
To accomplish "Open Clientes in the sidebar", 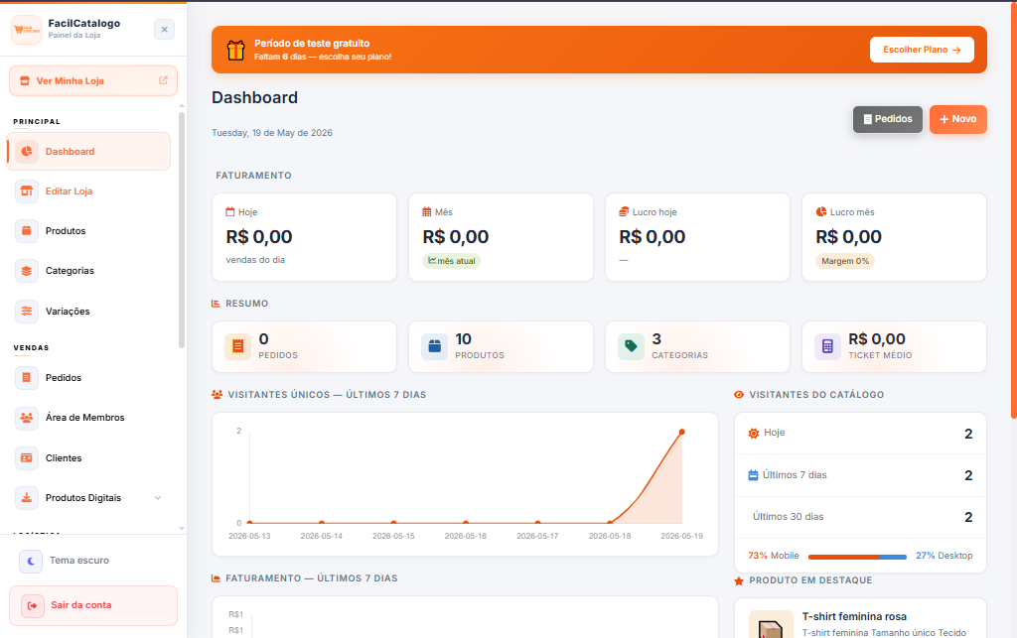I will tap(88, 458).
